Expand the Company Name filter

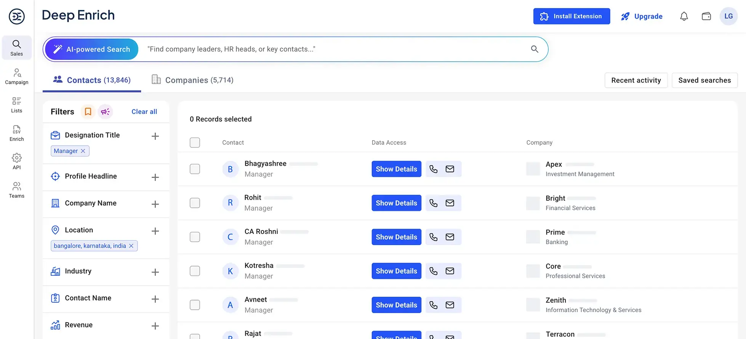[155, 204]
